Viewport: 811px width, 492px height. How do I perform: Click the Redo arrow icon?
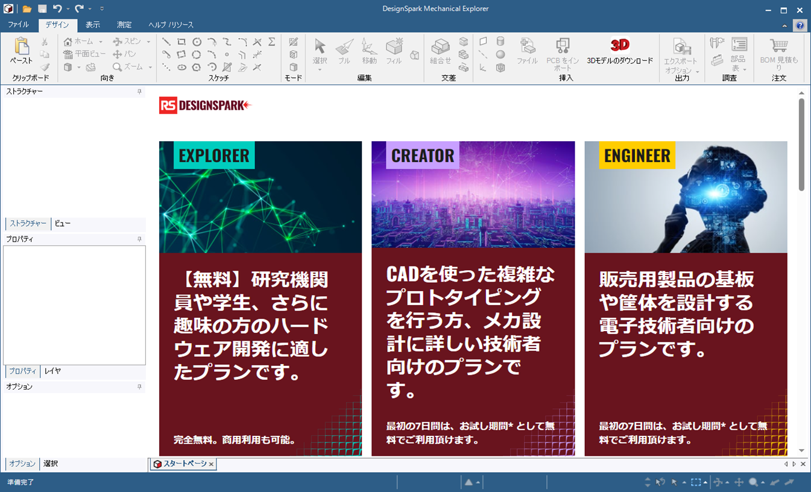pos(79,9)
